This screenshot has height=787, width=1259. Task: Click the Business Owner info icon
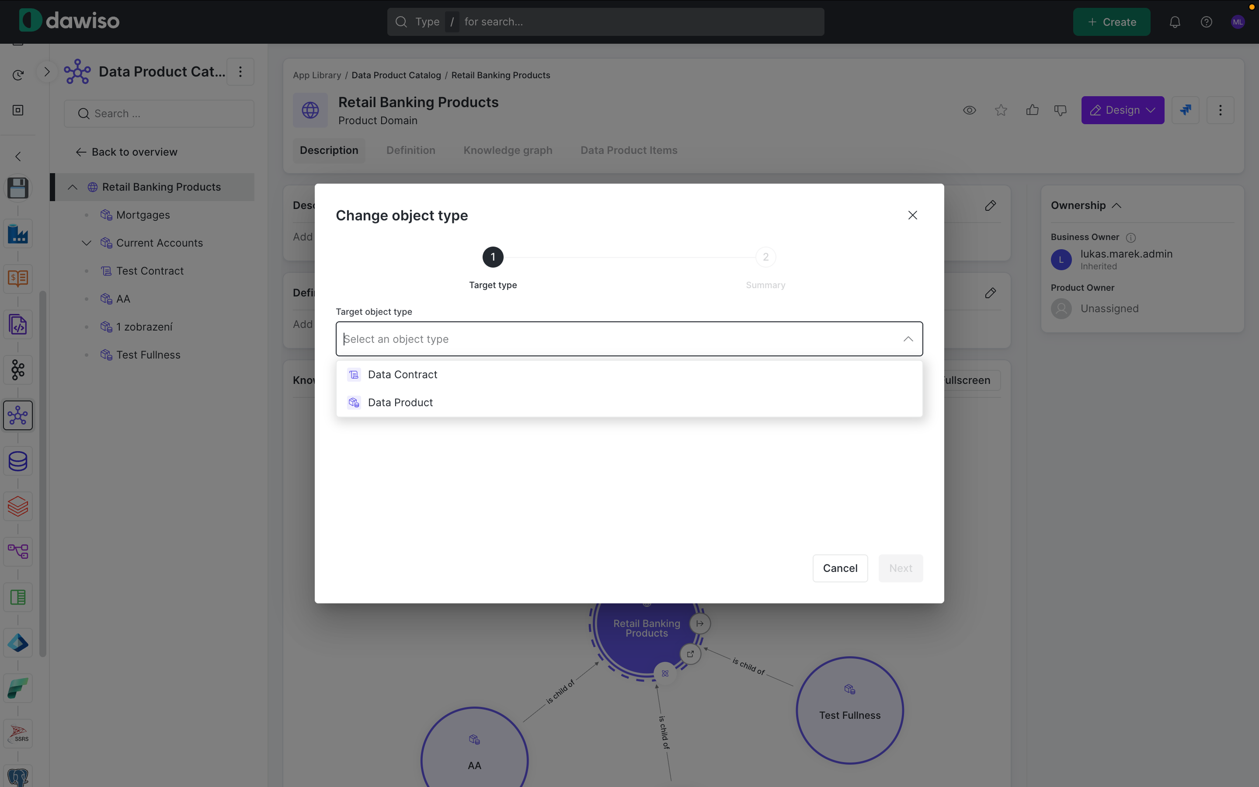[1130, 237]
